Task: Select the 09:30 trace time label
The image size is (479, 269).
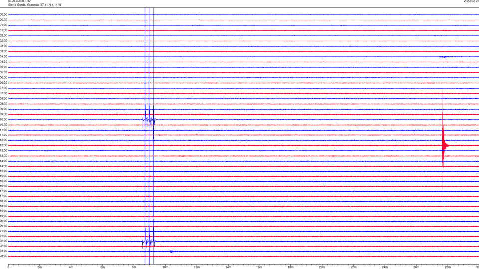Action: [3, 114]
